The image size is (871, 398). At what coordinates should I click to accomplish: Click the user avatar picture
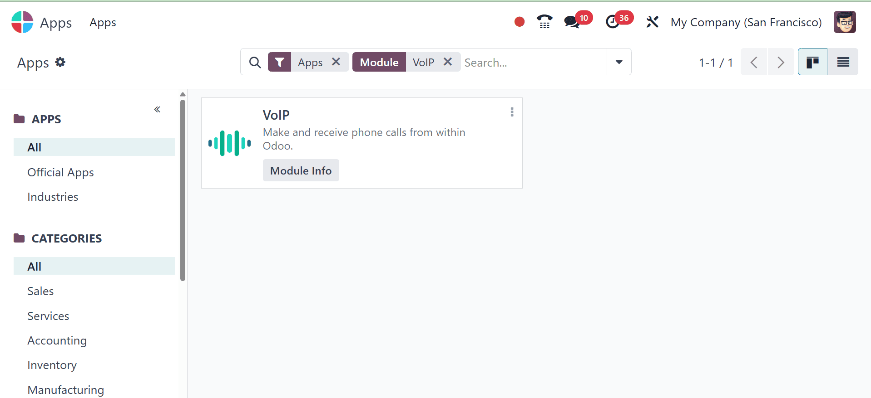845,22
